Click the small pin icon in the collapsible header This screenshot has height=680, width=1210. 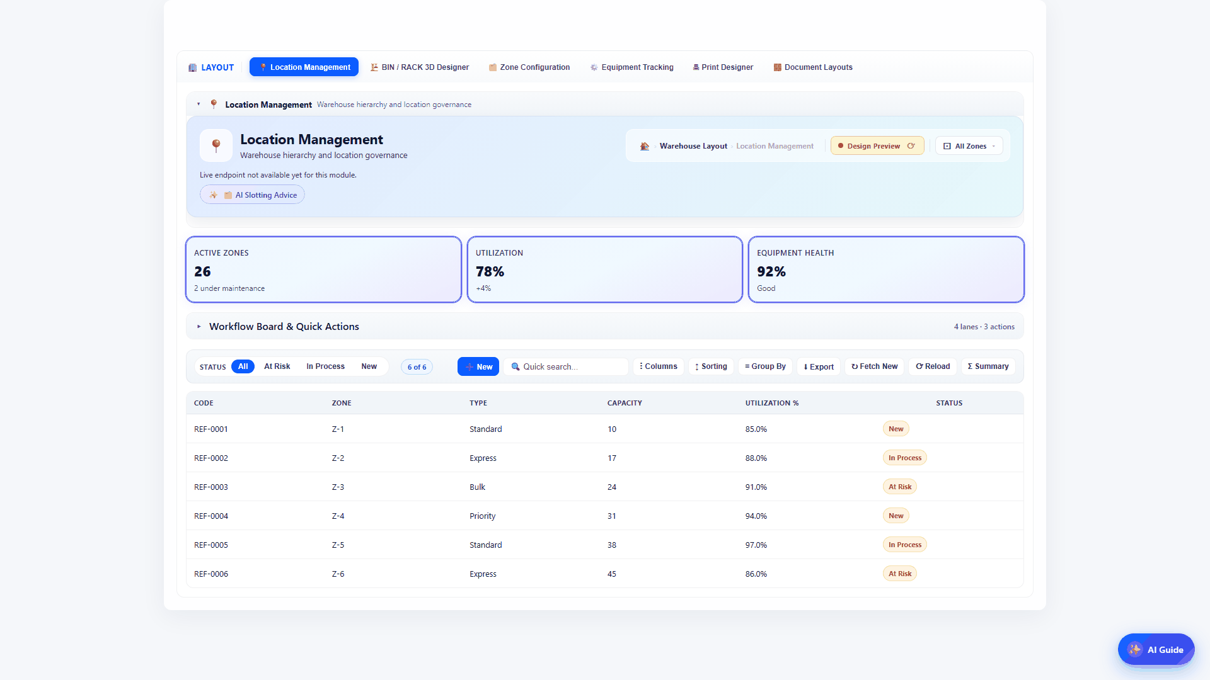click(214, 105)
